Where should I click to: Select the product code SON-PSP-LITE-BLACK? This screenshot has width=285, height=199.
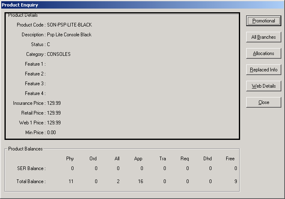click(69, 25)
